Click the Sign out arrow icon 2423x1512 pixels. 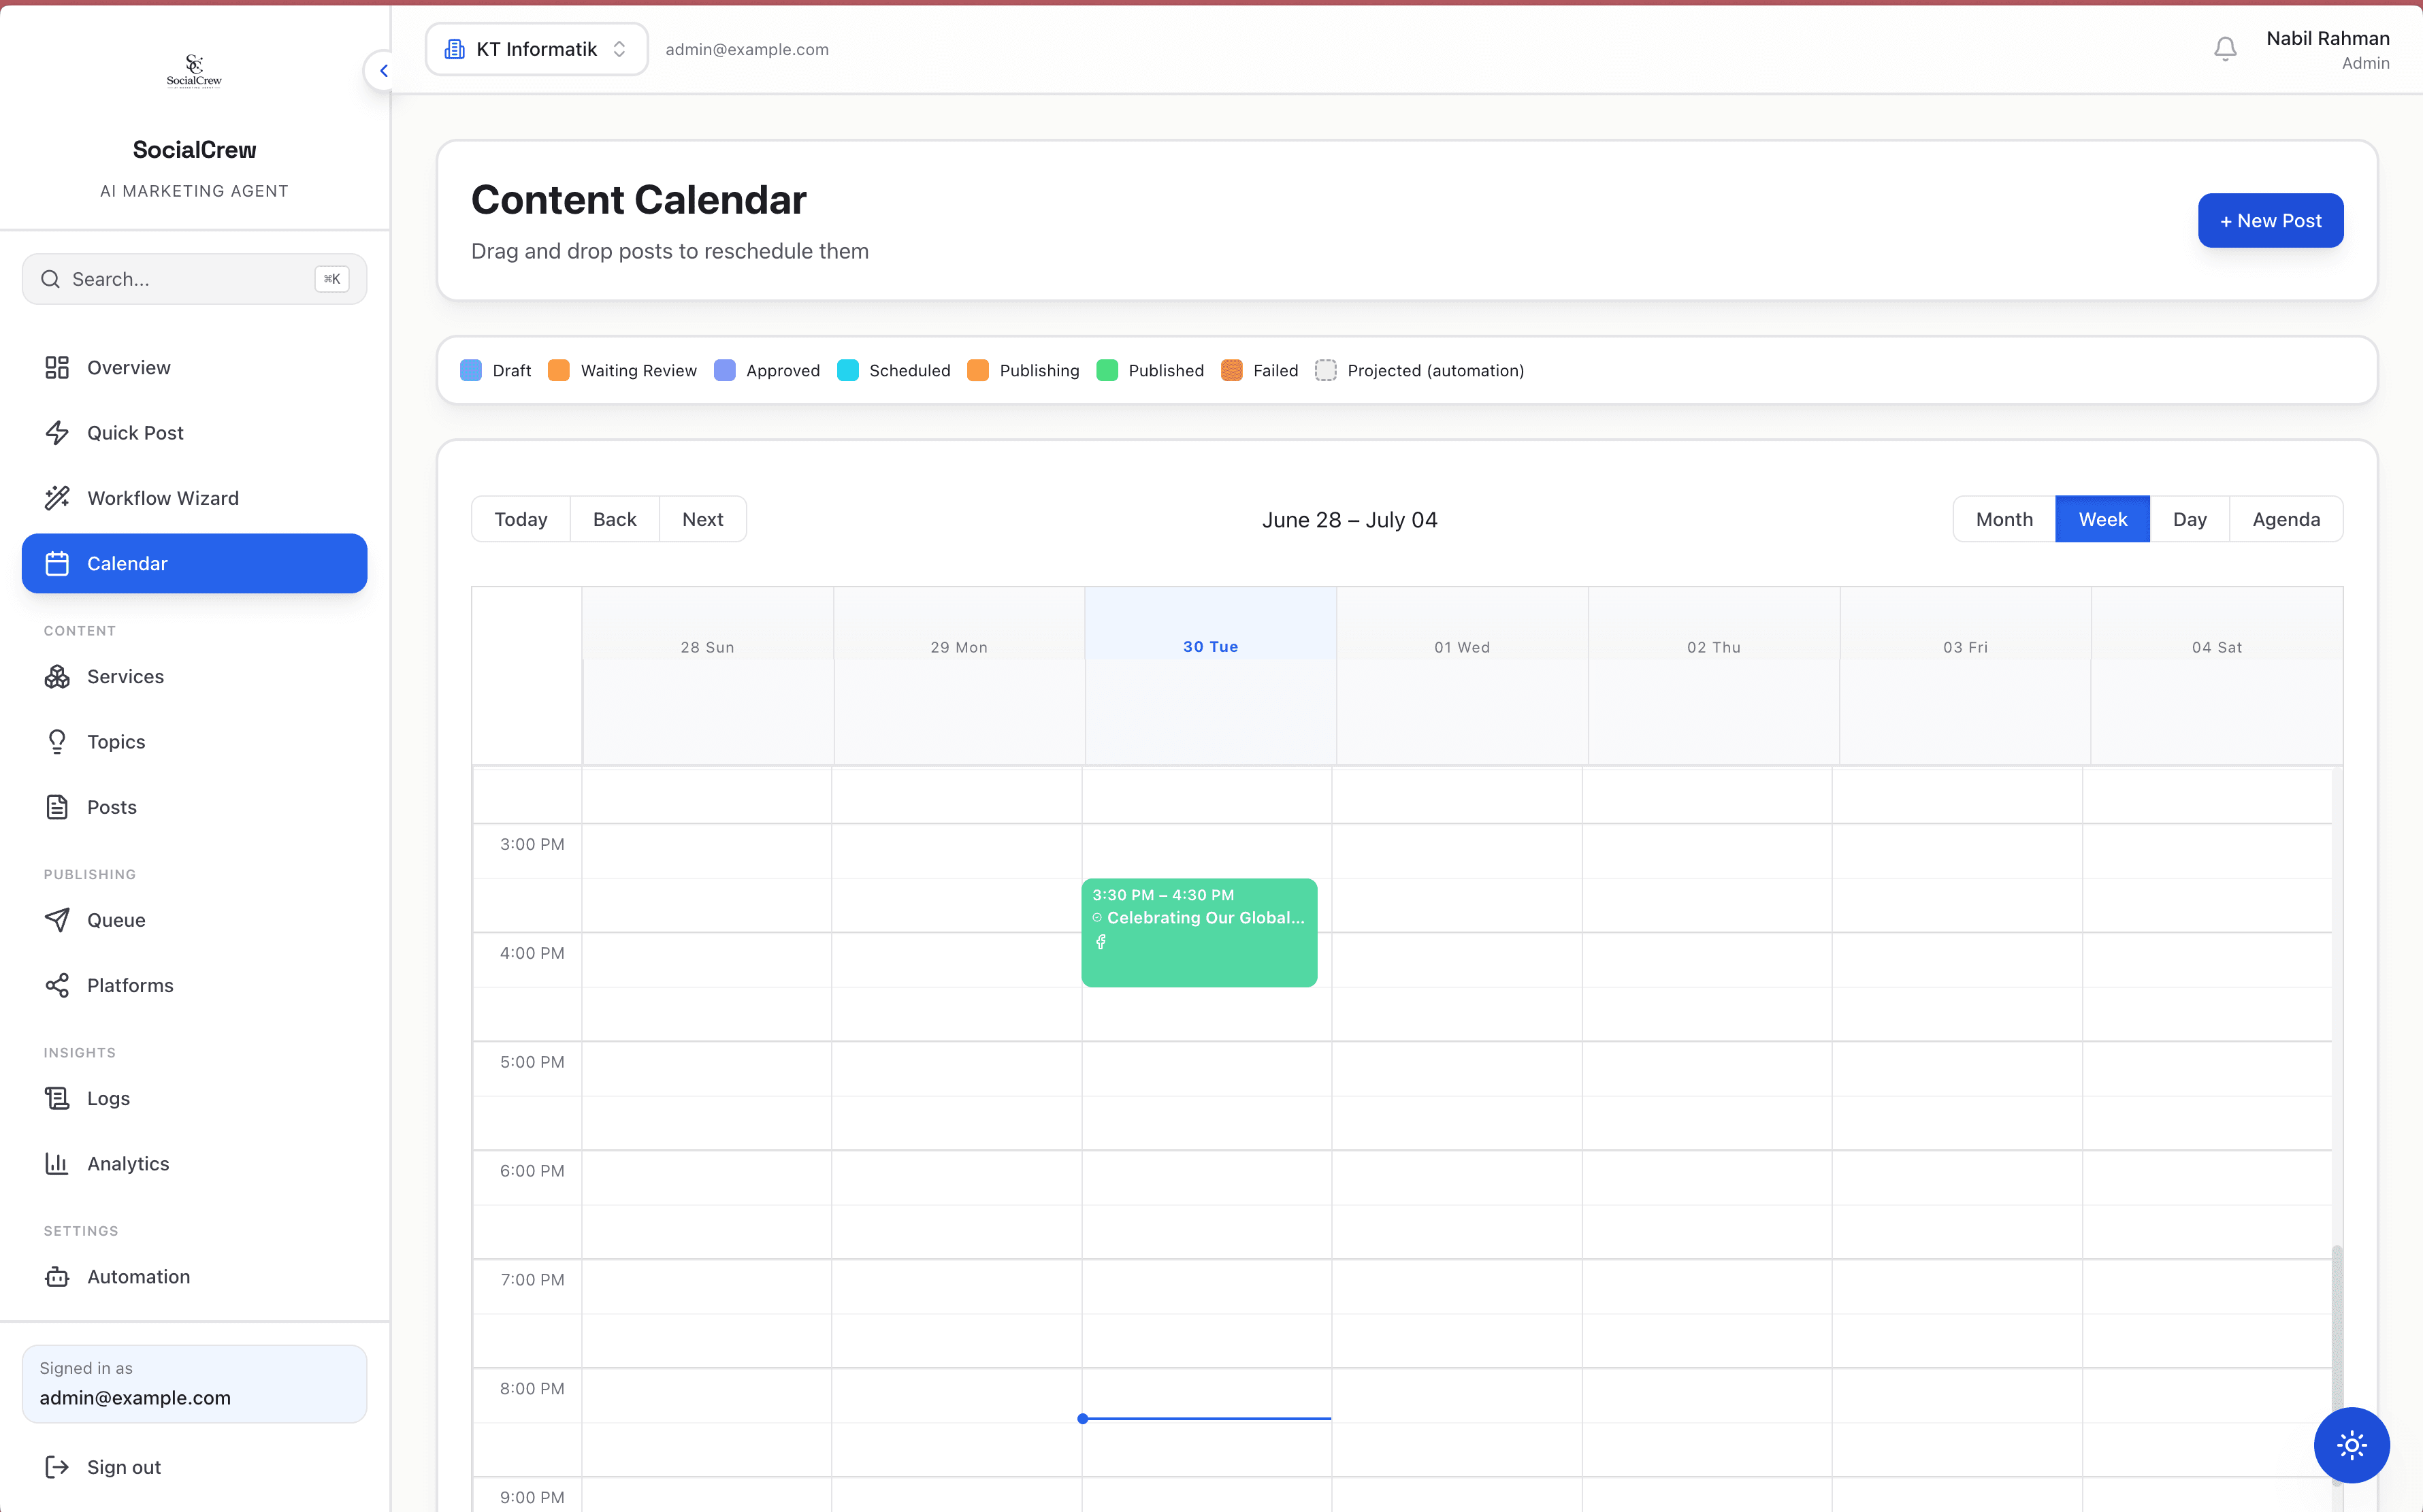pos(57,1467)
